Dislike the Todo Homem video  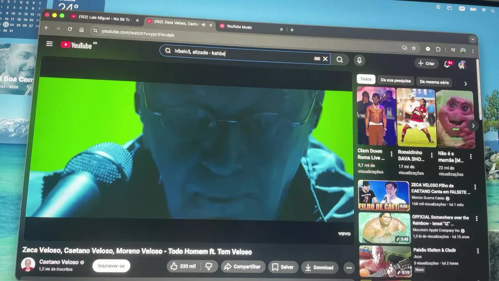209,267
